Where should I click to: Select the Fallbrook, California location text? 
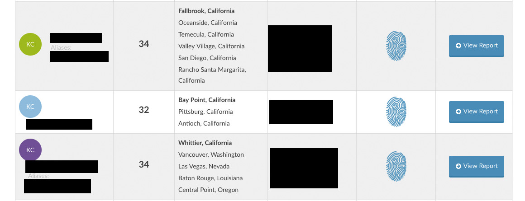[206, 11]
